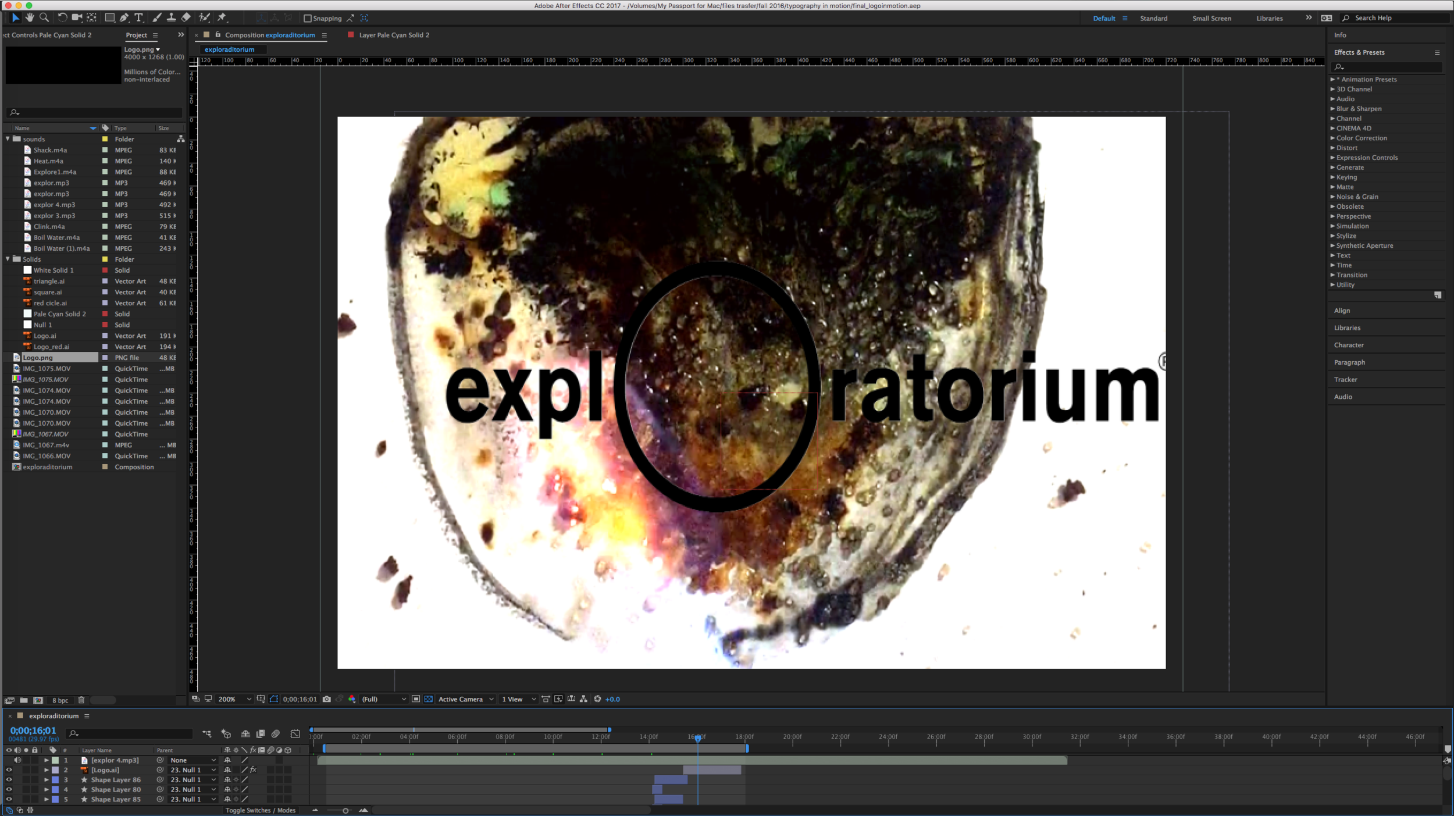Select the Hand tool
The image size is (1454, 816).
30,17
